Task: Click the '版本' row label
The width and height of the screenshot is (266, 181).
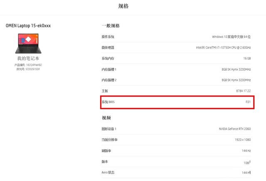Action: [105, 161]
